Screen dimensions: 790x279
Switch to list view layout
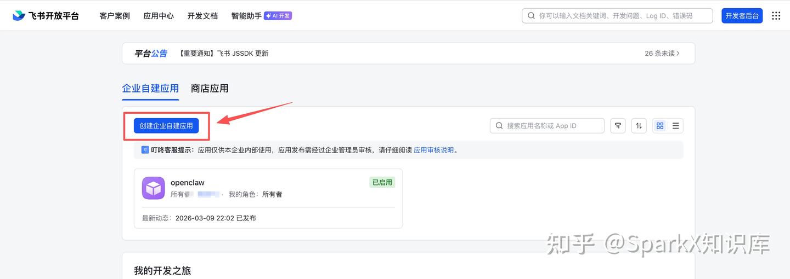pos(676,126)
